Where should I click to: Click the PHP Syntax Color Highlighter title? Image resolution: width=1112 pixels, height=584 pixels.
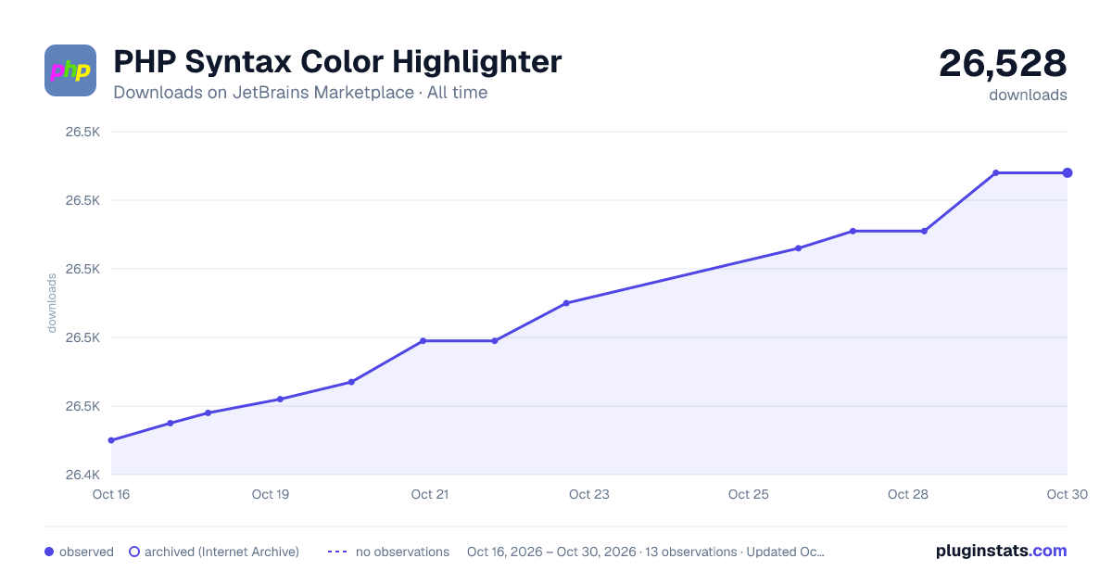tap(337, 62)
